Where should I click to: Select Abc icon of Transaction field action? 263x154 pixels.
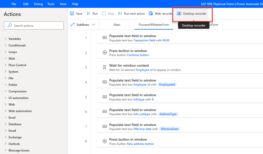pyautogui.click(x=105, y=38)
